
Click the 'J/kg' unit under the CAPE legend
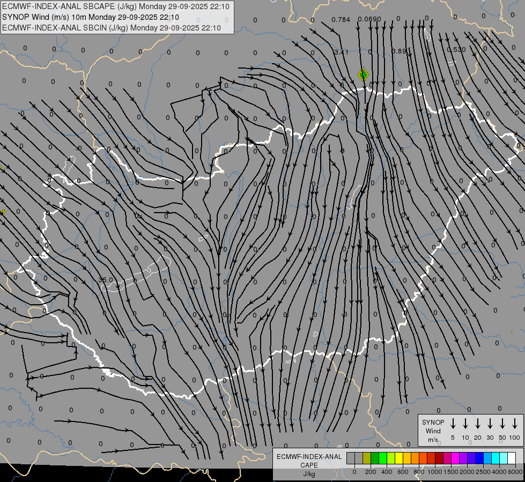click(309, 474)
